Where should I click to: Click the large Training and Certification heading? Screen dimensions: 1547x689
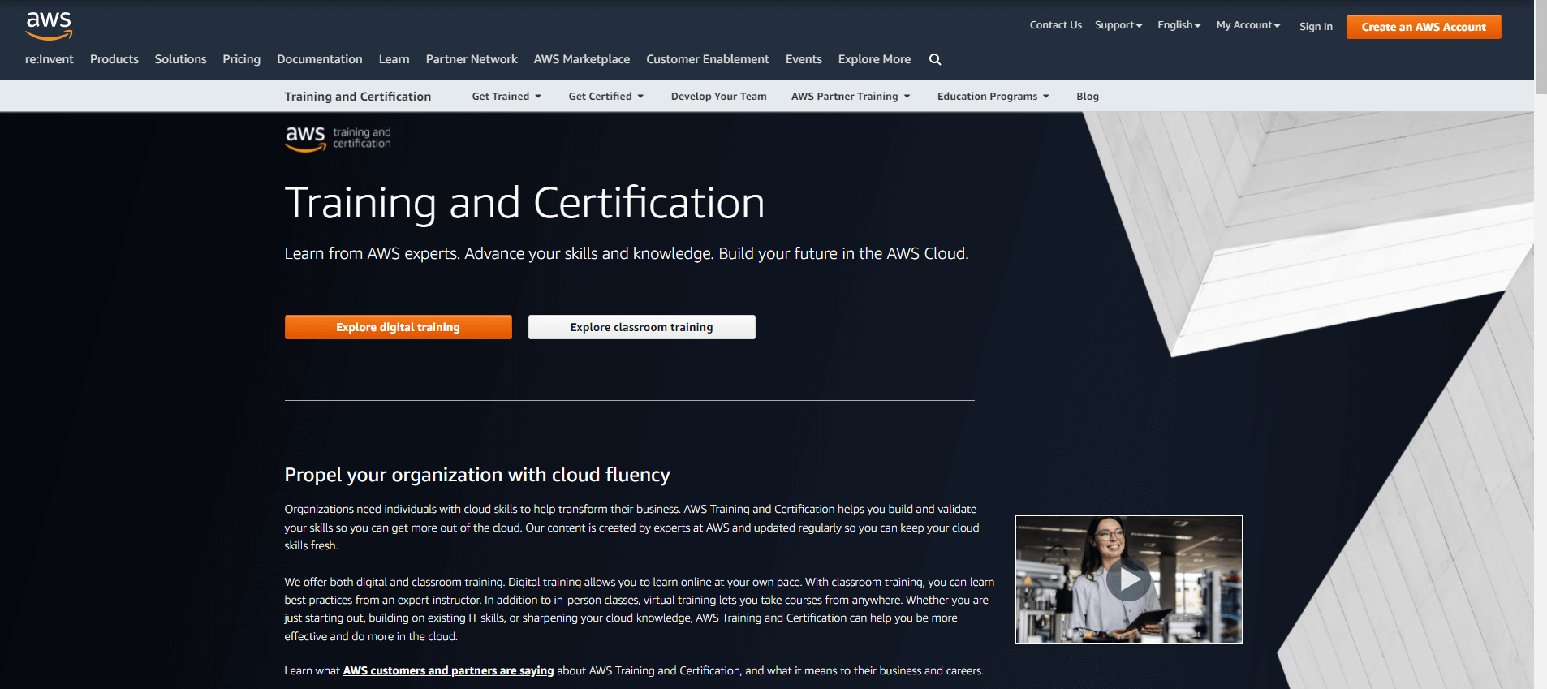click(524, 203)
